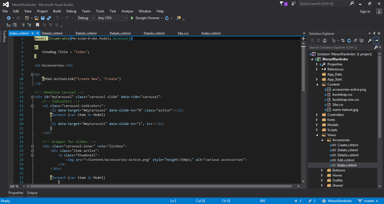Open Find in Files from toolbar
Viewport: 384px width, 204px height.
(179, 18)
